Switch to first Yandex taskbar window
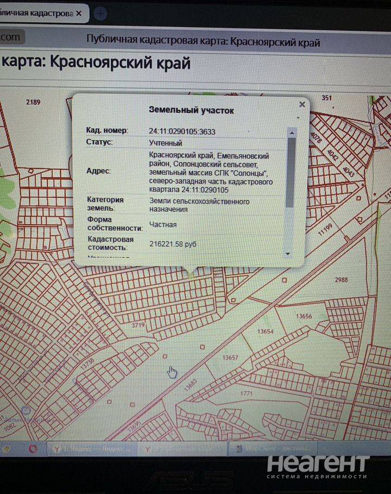The height and width of the screenshot is (494, 391). coord(92,448)
